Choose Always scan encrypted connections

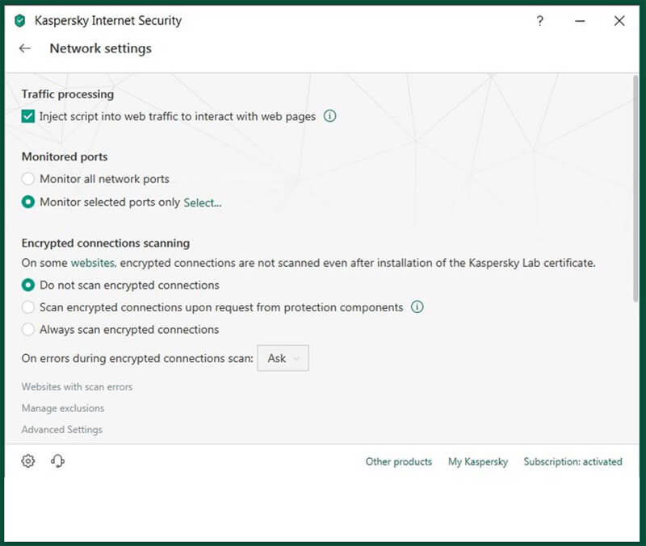tap(28, 330)
